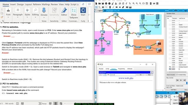This screenshot has width=188, height=105.
Task: Expand the Styles group dropdown
Action: 27,17
